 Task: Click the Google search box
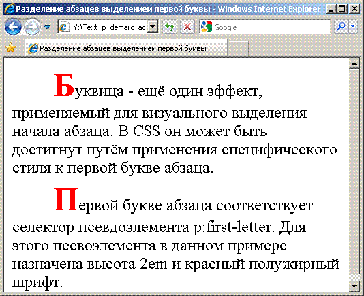tap(264, 27)
